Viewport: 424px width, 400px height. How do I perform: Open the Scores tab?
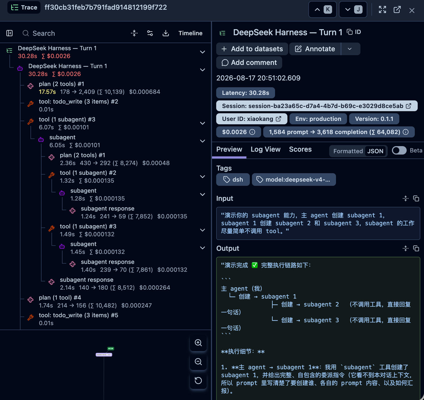click(300, 149)
